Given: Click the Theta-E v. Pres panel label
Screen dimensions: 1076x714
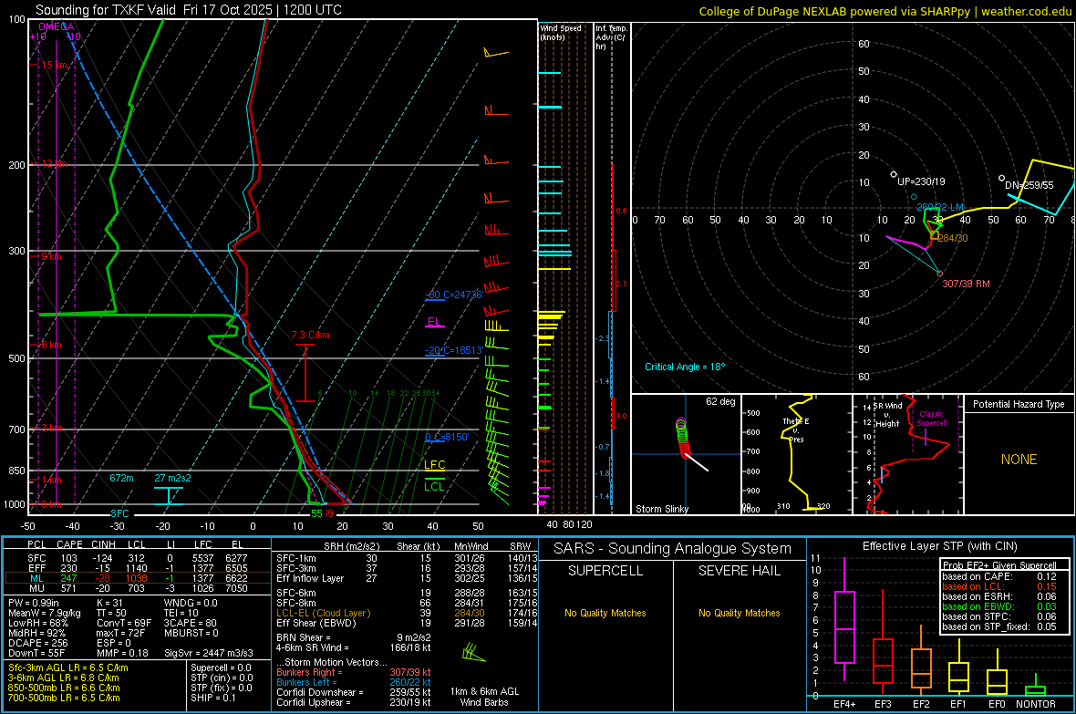Looking at the screenshot, I should (x=796, y=429).
